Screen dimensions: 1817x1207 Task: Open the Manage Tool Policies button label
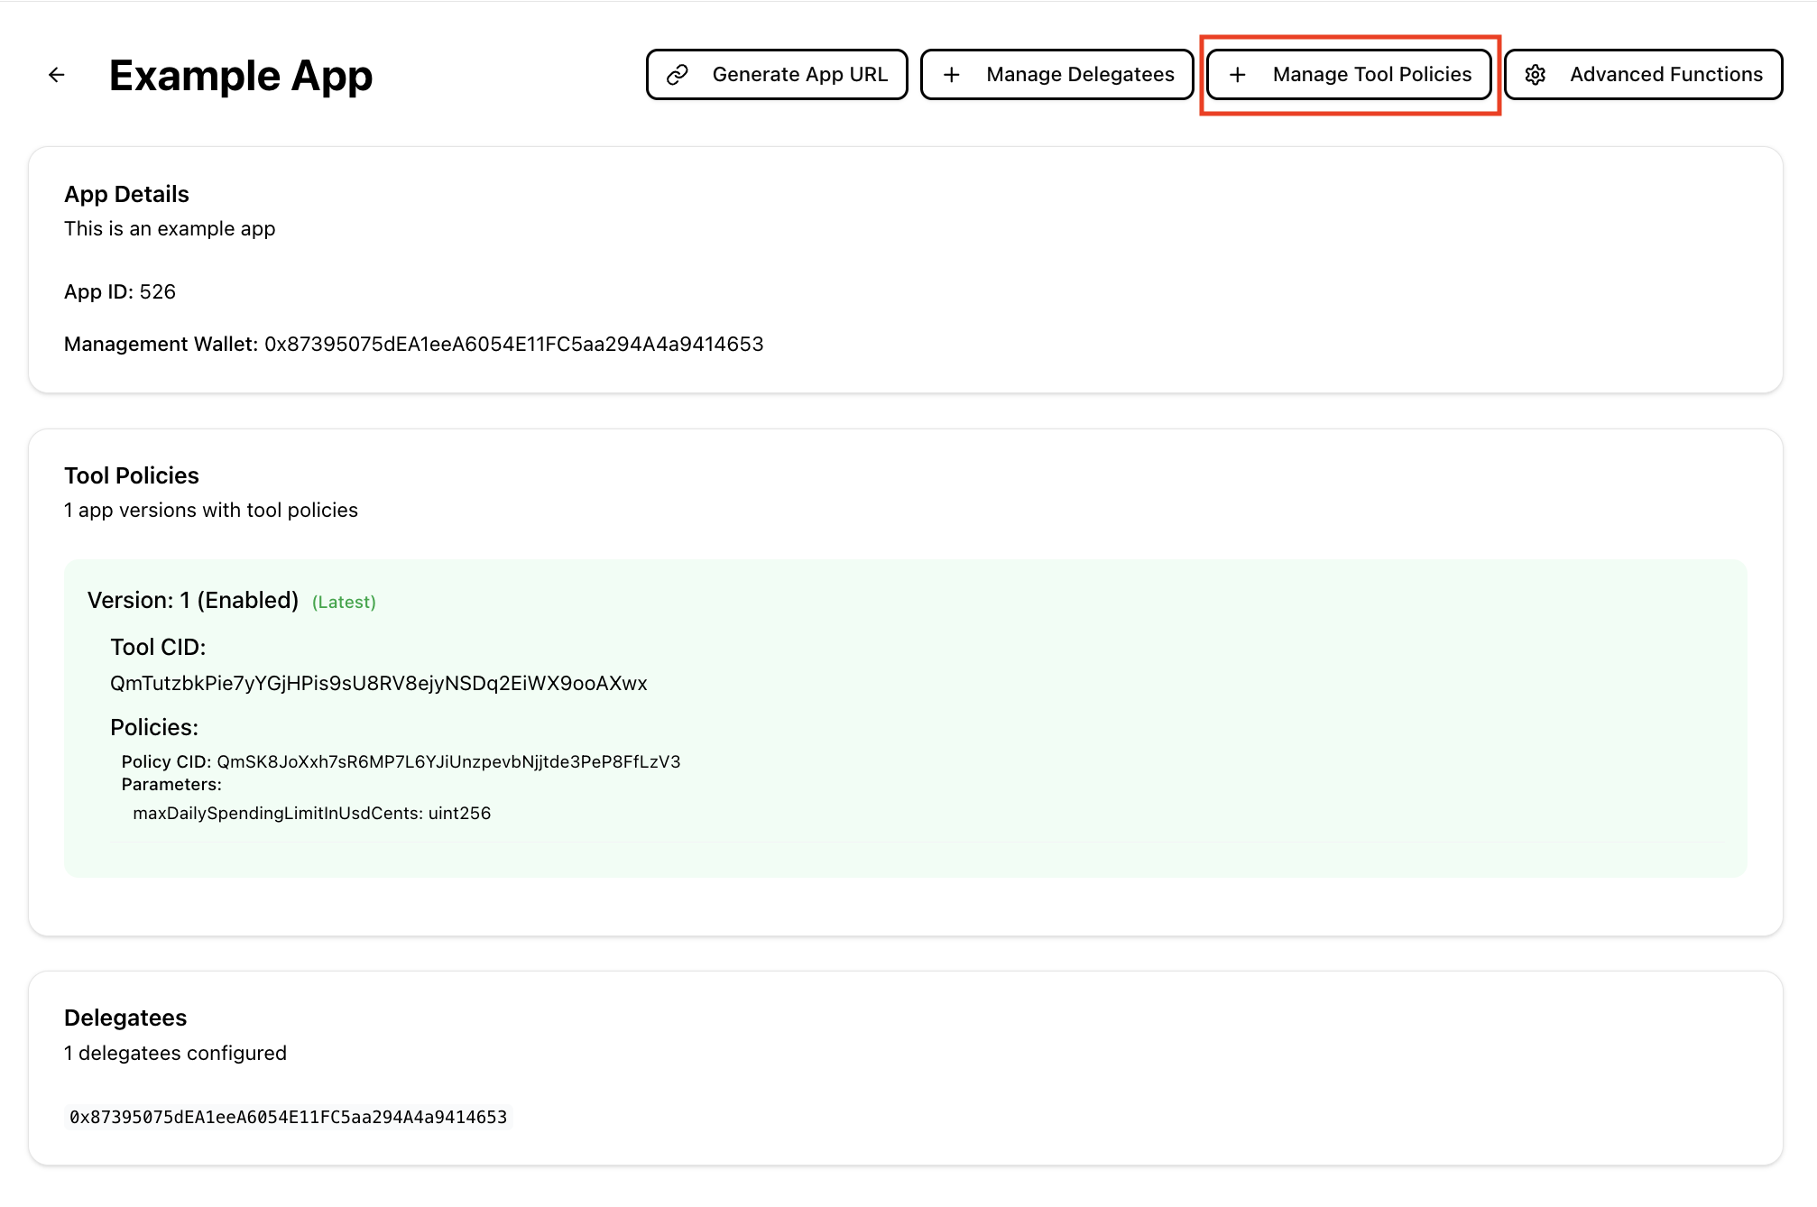pos(1372,75)
